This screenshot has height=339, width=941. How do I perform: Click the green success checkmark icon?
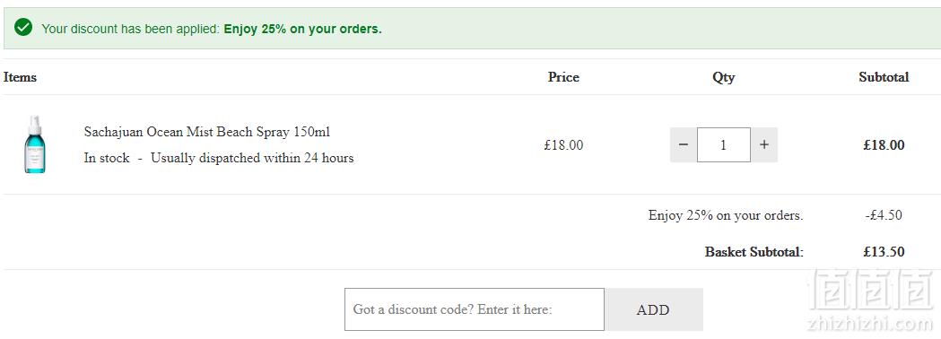(23, 28)
